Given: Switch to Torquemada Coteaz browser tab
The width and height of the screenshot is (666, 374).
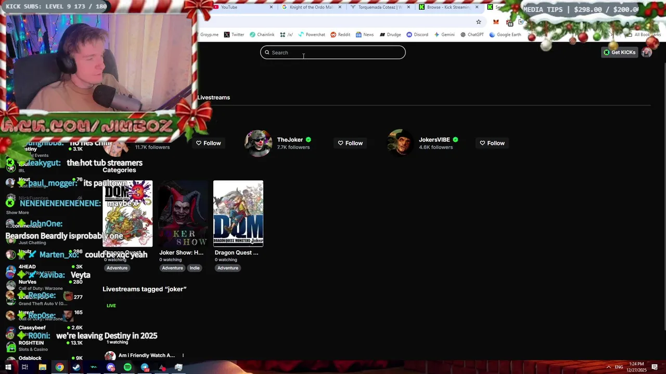Looking at the screenshot, I should (x=380, y=7).
